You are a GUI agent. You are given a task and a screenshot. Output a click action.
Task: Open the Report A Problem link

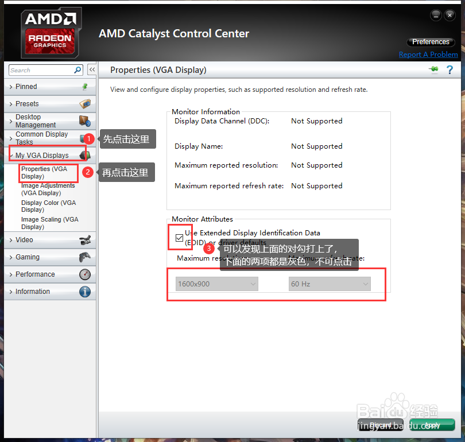pyautogui.click(x=428, y=55)
